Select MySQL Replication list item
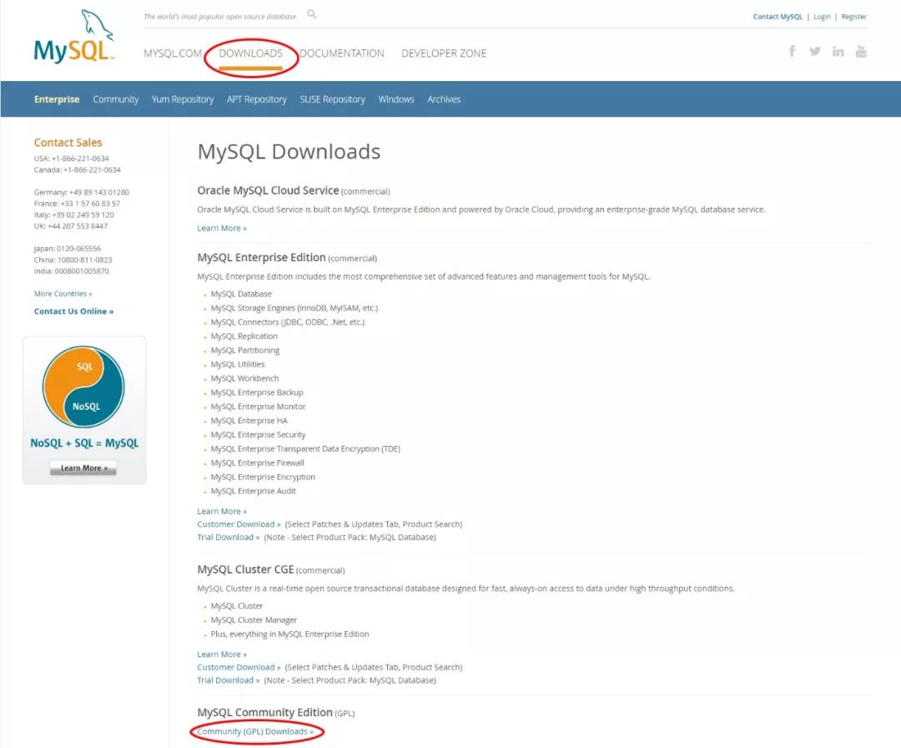 244,336
